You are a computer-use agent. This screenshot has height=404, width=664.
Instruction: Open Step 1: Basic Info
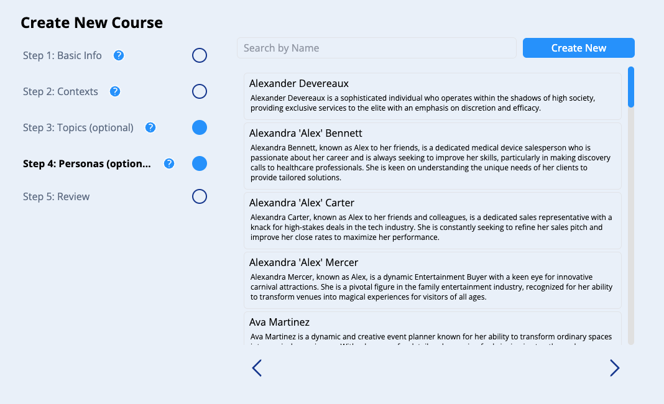click(x=62, y=55)
